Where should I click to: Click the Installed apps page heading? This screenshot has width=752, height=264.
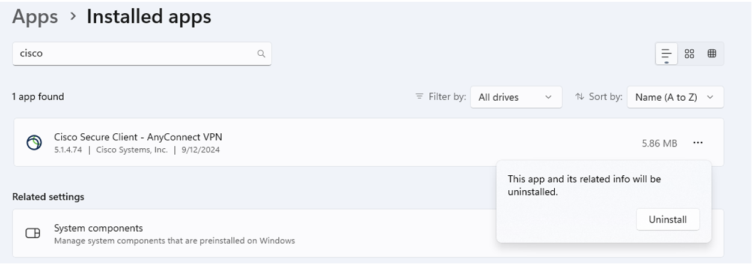click(x=148, y=17)
